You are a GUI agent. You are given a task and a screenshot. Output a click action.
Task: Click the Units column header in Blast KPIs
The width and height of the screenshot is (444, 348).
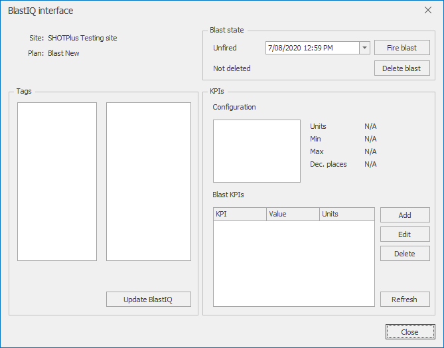347,214
